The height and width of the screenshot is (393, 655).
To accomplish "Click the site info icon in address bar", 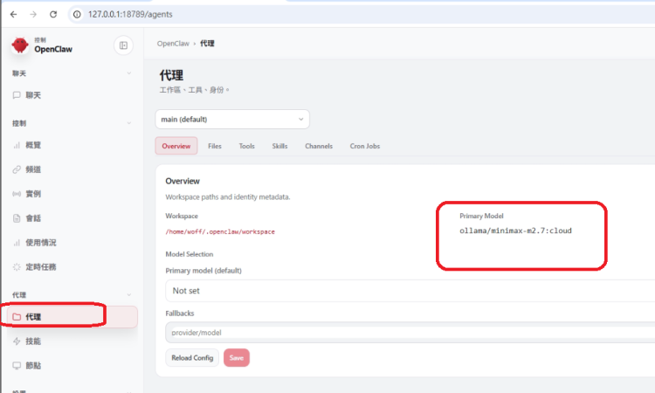I will point(77,14).
